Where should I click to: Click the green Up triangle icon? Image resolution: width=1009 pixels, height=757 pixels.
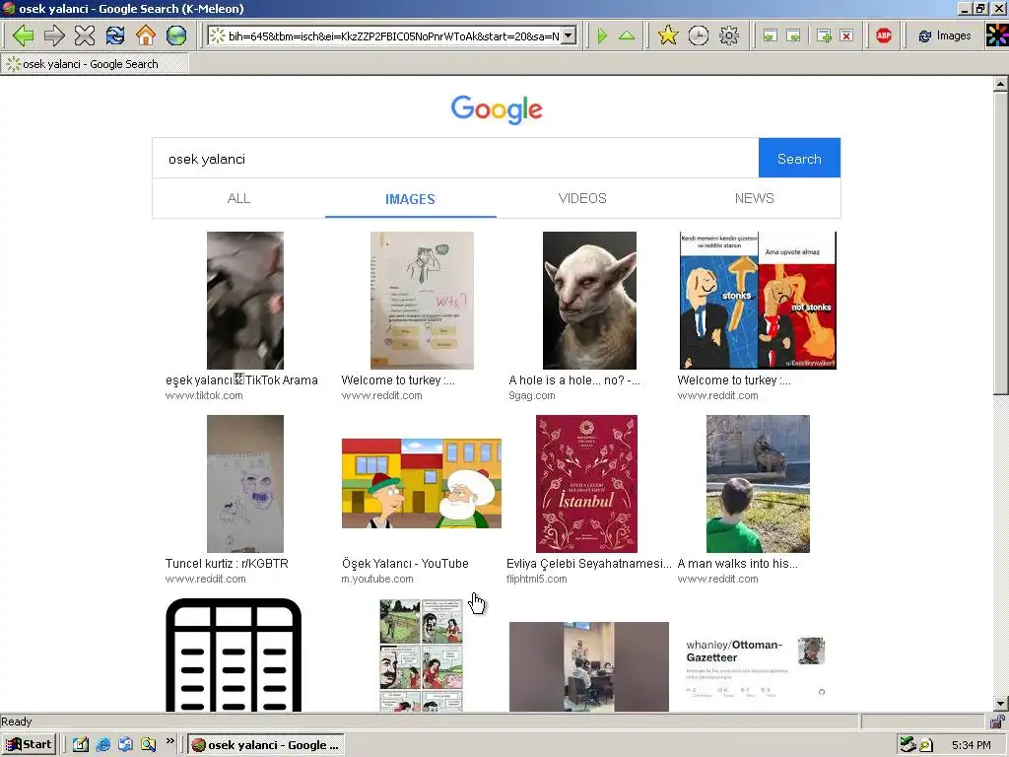pos(626,36)
